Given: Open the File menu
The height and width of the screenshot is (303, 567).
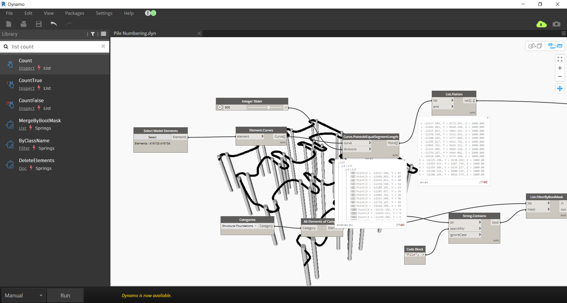Looking at the screenshot, I should pyautogui.click(x=9, y=13).
